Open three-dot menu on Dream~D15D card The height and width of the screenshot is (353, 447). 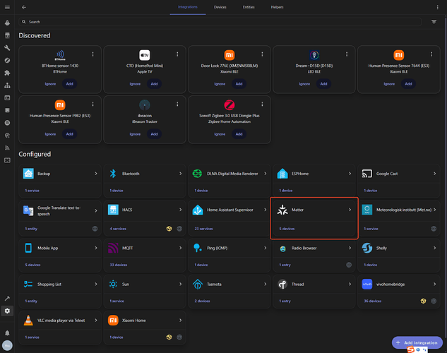[x=347, y=54]
